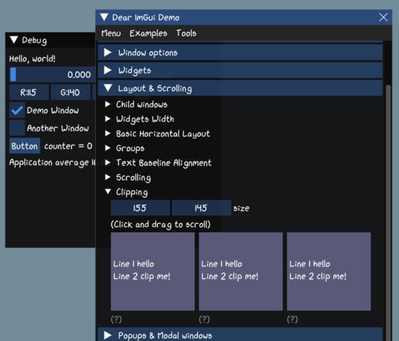
Task: Tick the Another Window checkbox
Action: [x=17, y=128]
